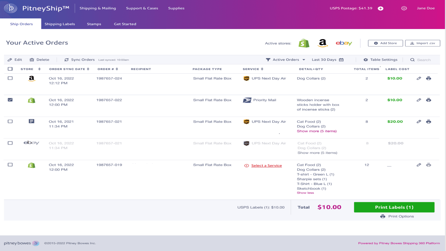Image resolution: width=446 pixels, height=251 pixels.
Task: Sort orders by Order Sync Date
Action: [88, 69]
